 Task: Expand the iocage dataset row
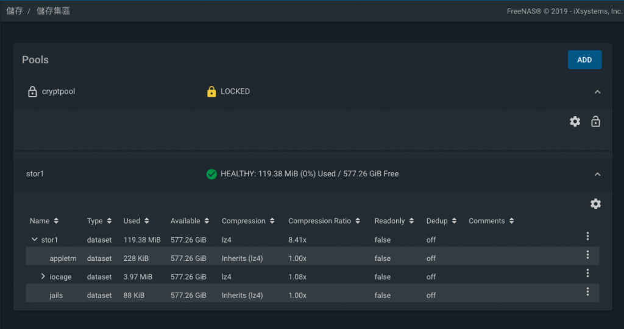tap(43, 276)
